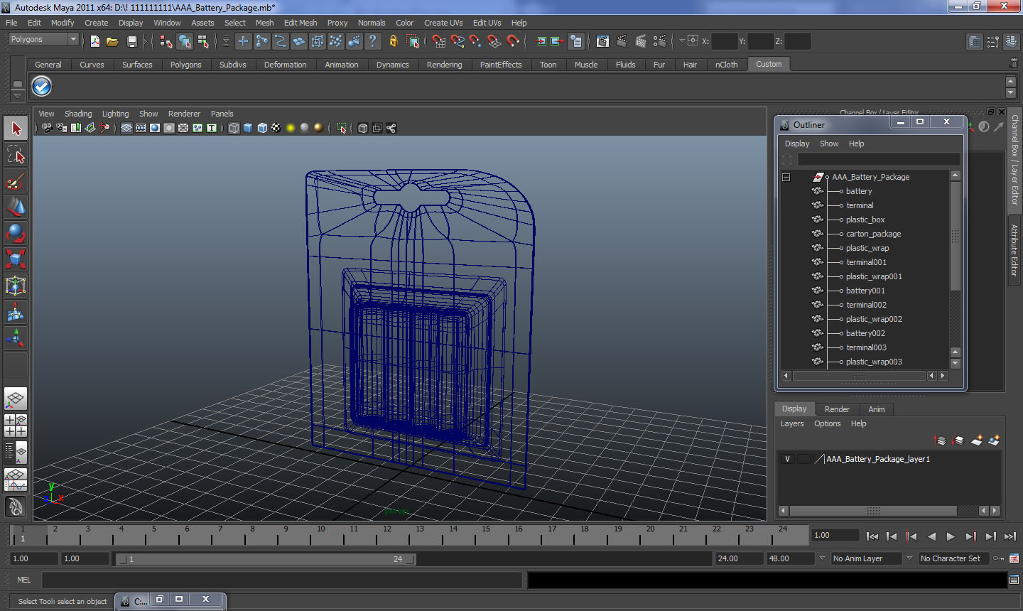Click Outliner vertical scrollbar thumb
This screenshot has height=611, width=1023.
click(955, 236)
